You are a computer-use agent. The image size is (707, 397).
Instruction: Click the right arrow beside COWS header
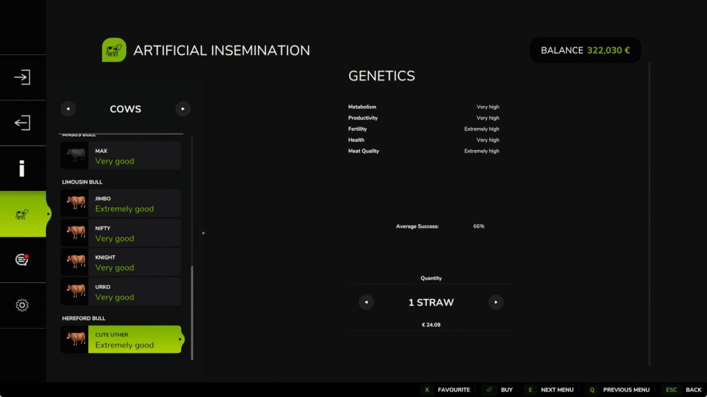pos(183,109)
